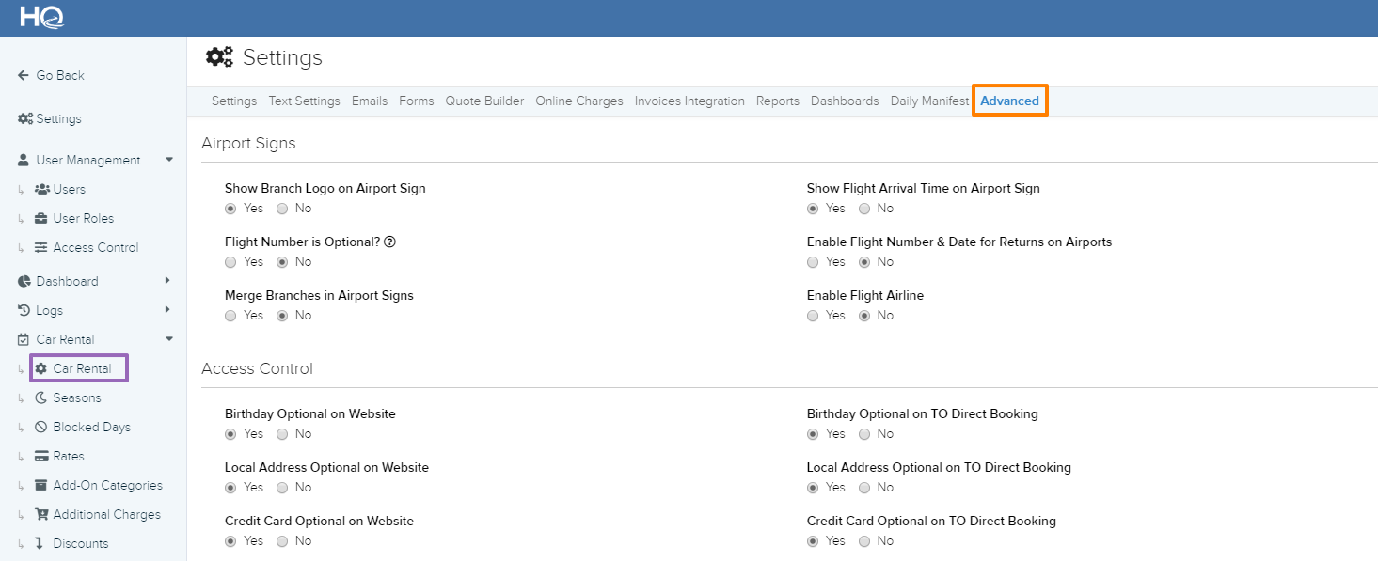This screenshot has height=561, width=1378.
Task: Enable Flight Airline by choosing Yes
Action: tap(813, 316)
